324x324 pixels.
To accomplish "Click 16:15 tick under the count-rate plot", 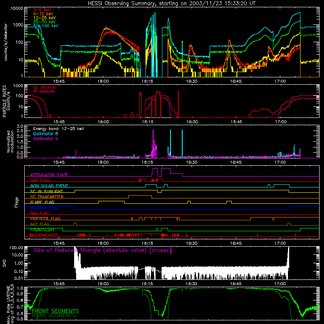I will (147, 81).
